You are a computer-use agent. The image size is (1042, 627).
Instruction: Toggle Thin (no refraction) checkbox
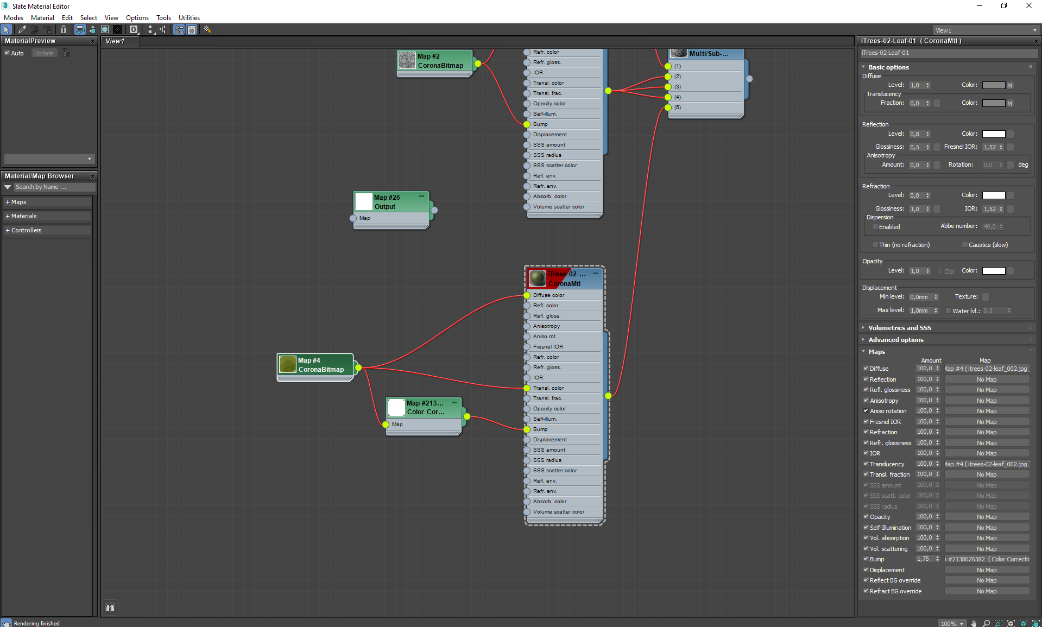875,245
